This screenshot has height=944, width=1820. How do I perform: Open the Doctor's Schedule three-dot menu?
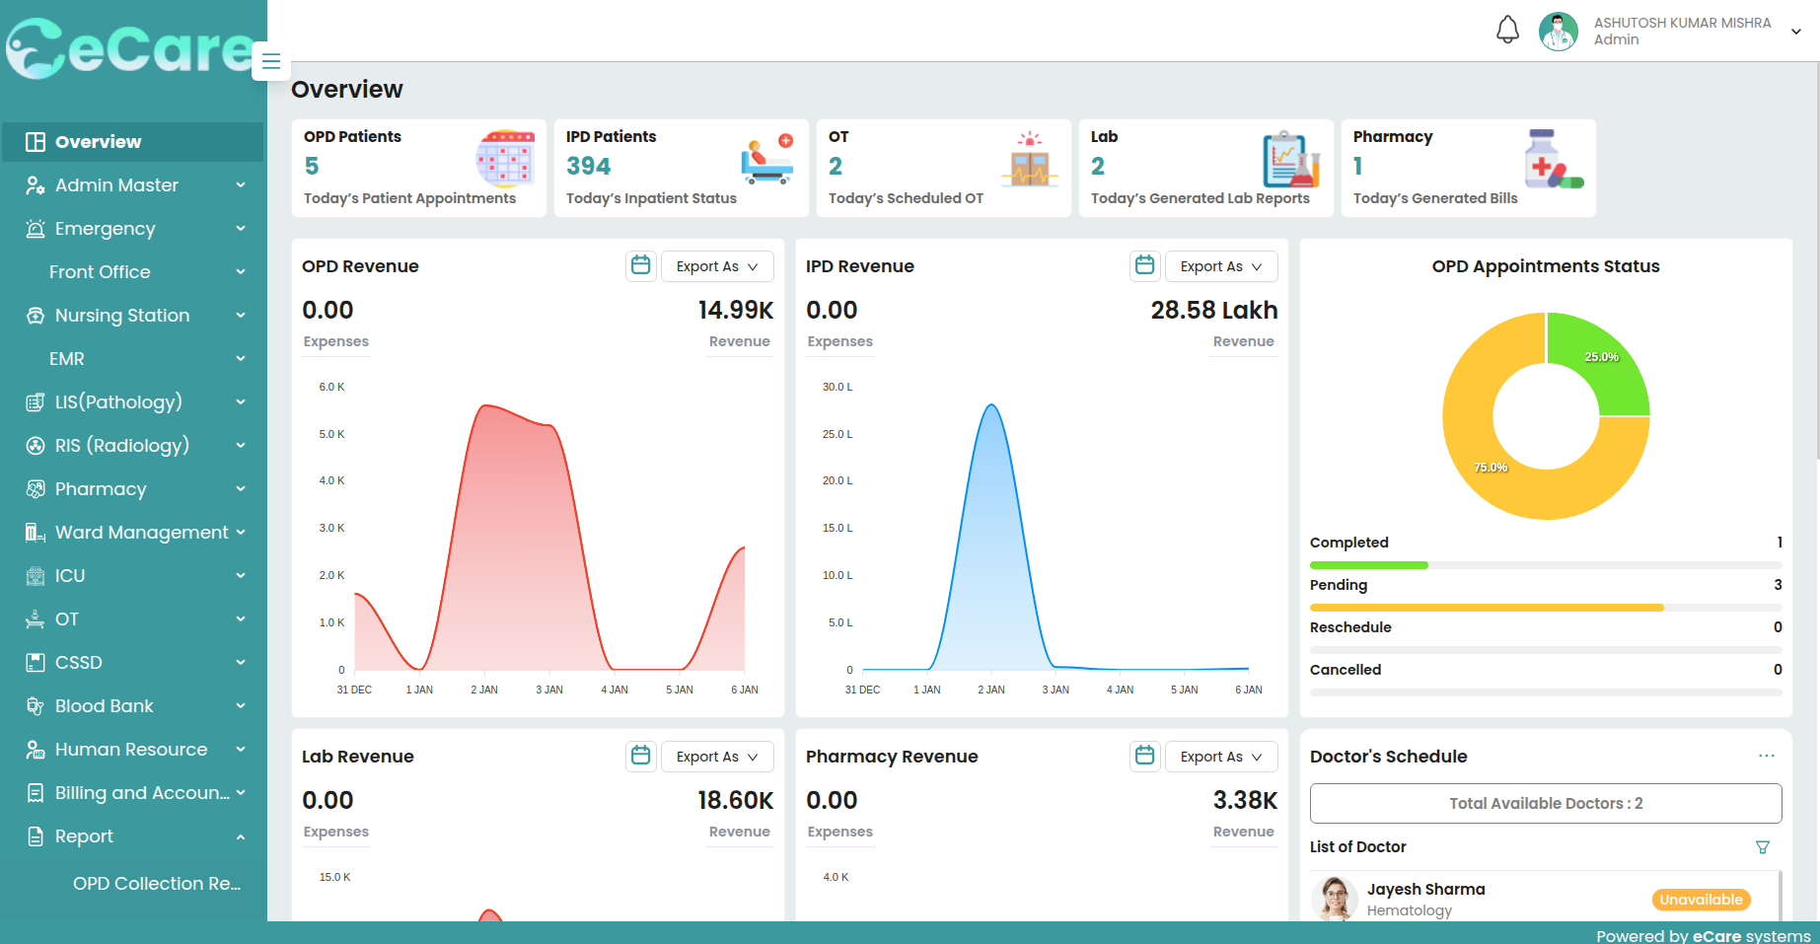click(1766, 756)
